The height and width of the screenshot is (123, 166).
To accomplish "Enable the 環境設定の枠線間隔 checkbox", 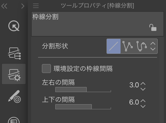I will (x=46, y=69).
